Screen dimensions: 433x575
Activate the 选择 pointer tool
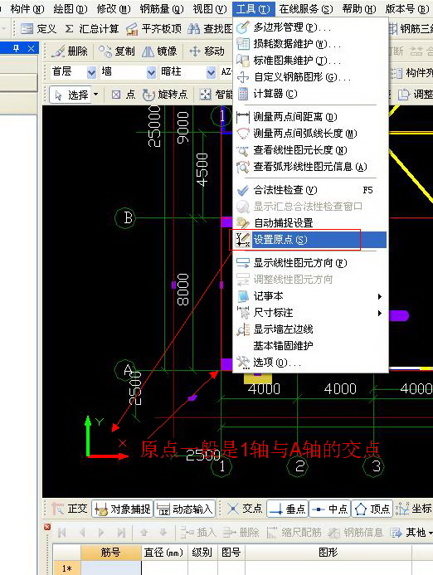(71, 95)
